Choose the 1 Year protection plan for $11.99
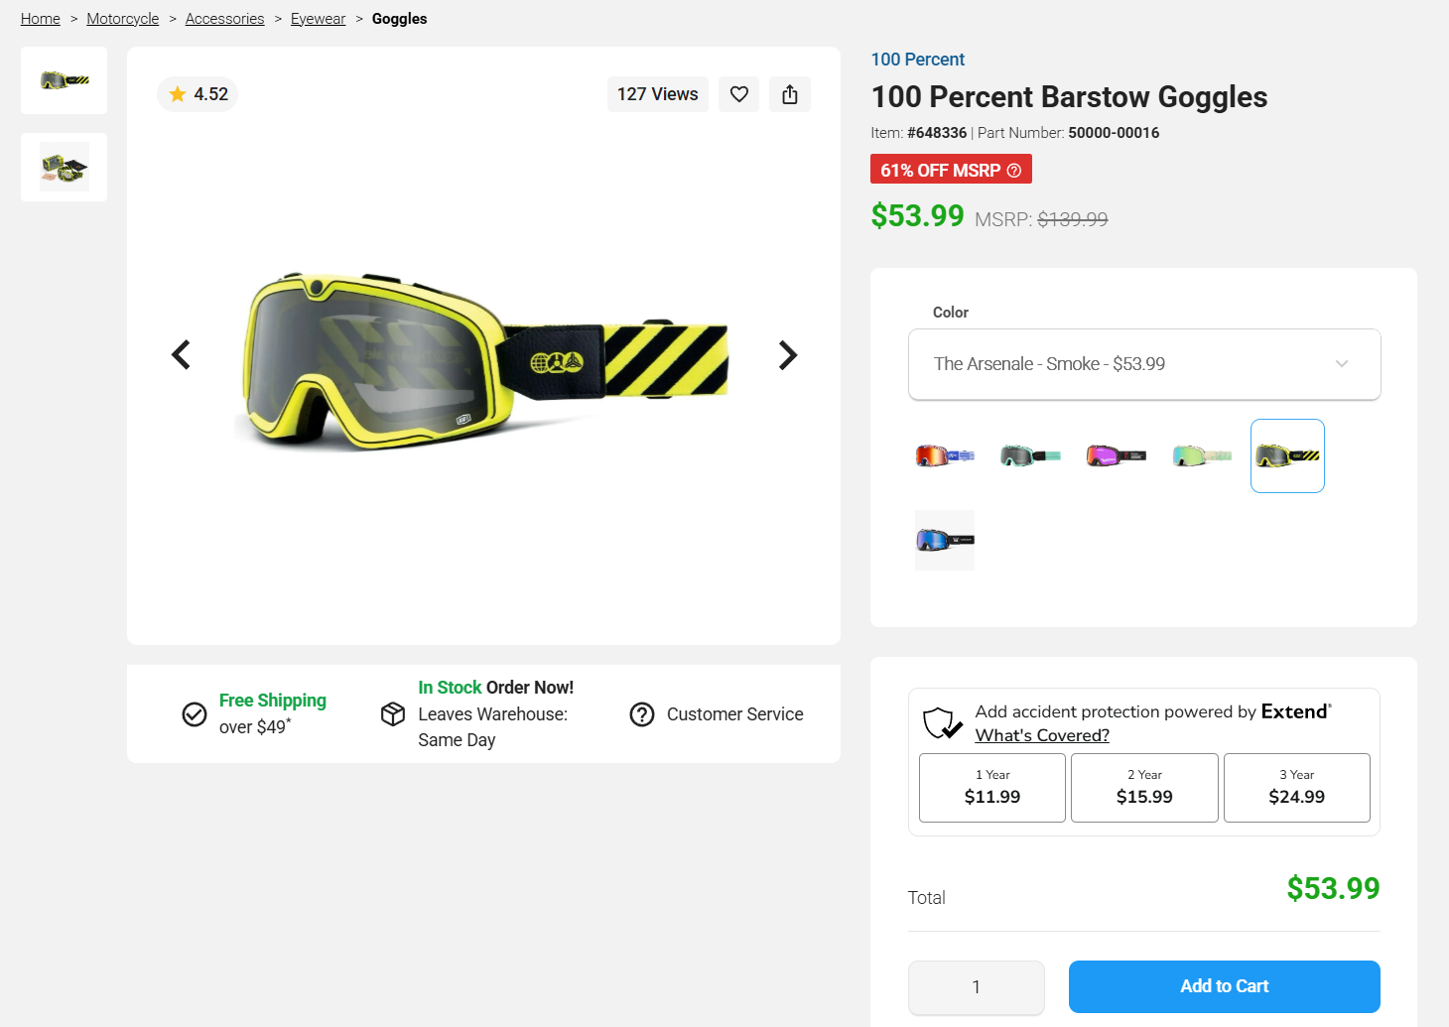1449x1027 pixels. (x=992, y=788)
